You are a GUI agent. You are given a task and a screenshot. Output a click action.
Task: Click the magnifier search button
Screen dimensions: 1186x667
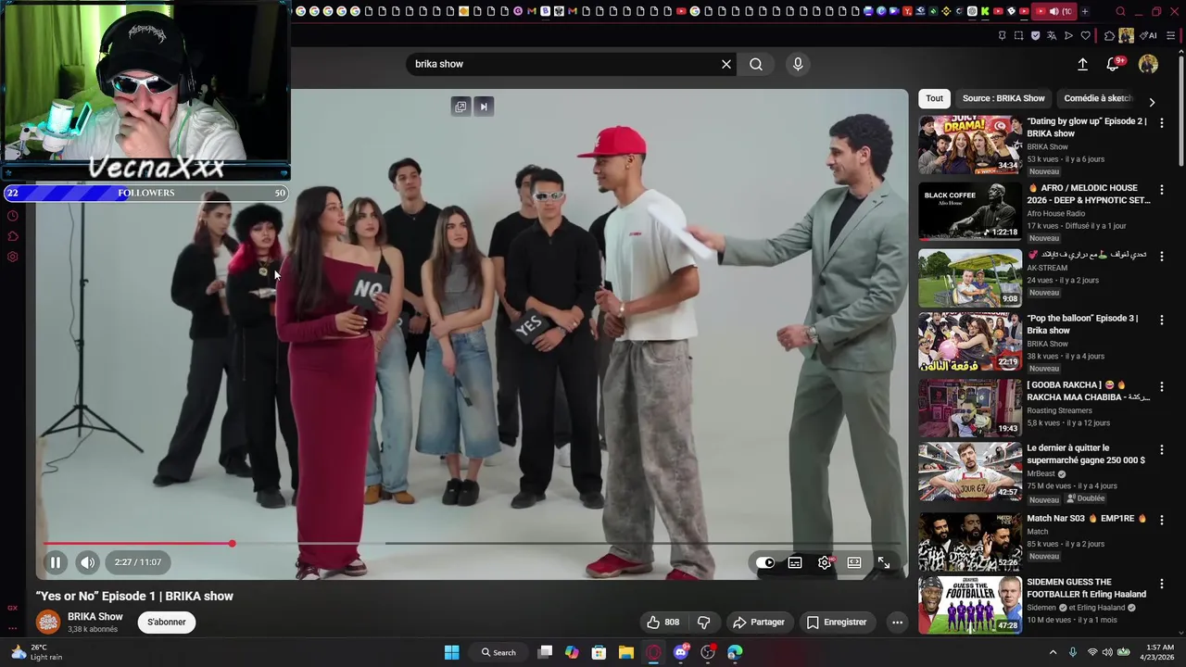[756, 64]
